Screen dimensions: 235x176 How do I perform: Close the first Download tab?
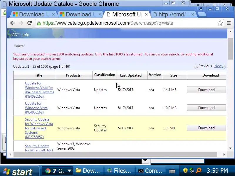[x=53, y=14]
